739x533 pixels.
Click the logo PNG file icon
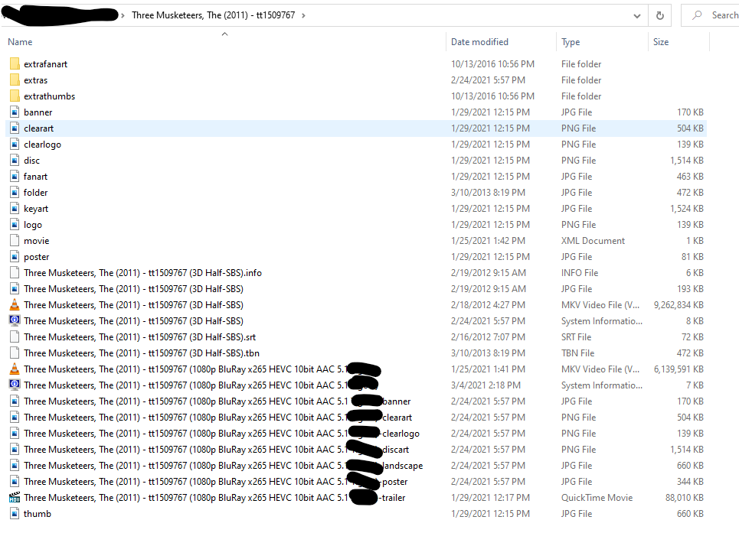click(15, 224)
